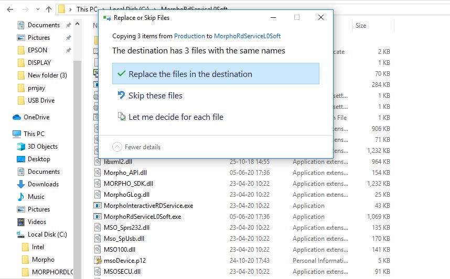450x279 pixels.
Task: Select MorphoRdServiceL0Soft.exe file
Action: 142,217
